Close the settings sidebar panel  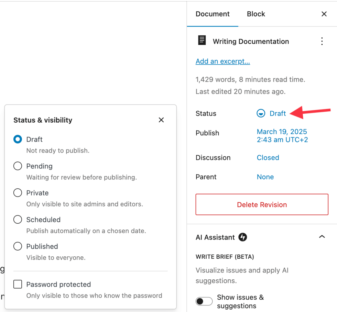324,14
